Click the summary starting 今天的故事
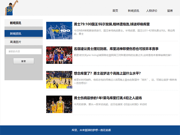The image size is (180, 135). tap(110, 104)
